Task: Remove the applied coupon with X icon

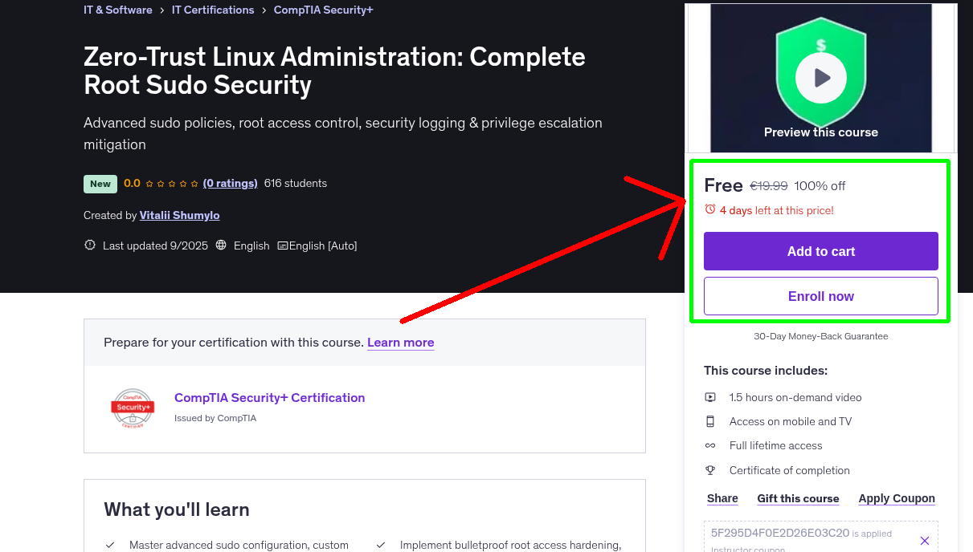Action: [924, 541]
